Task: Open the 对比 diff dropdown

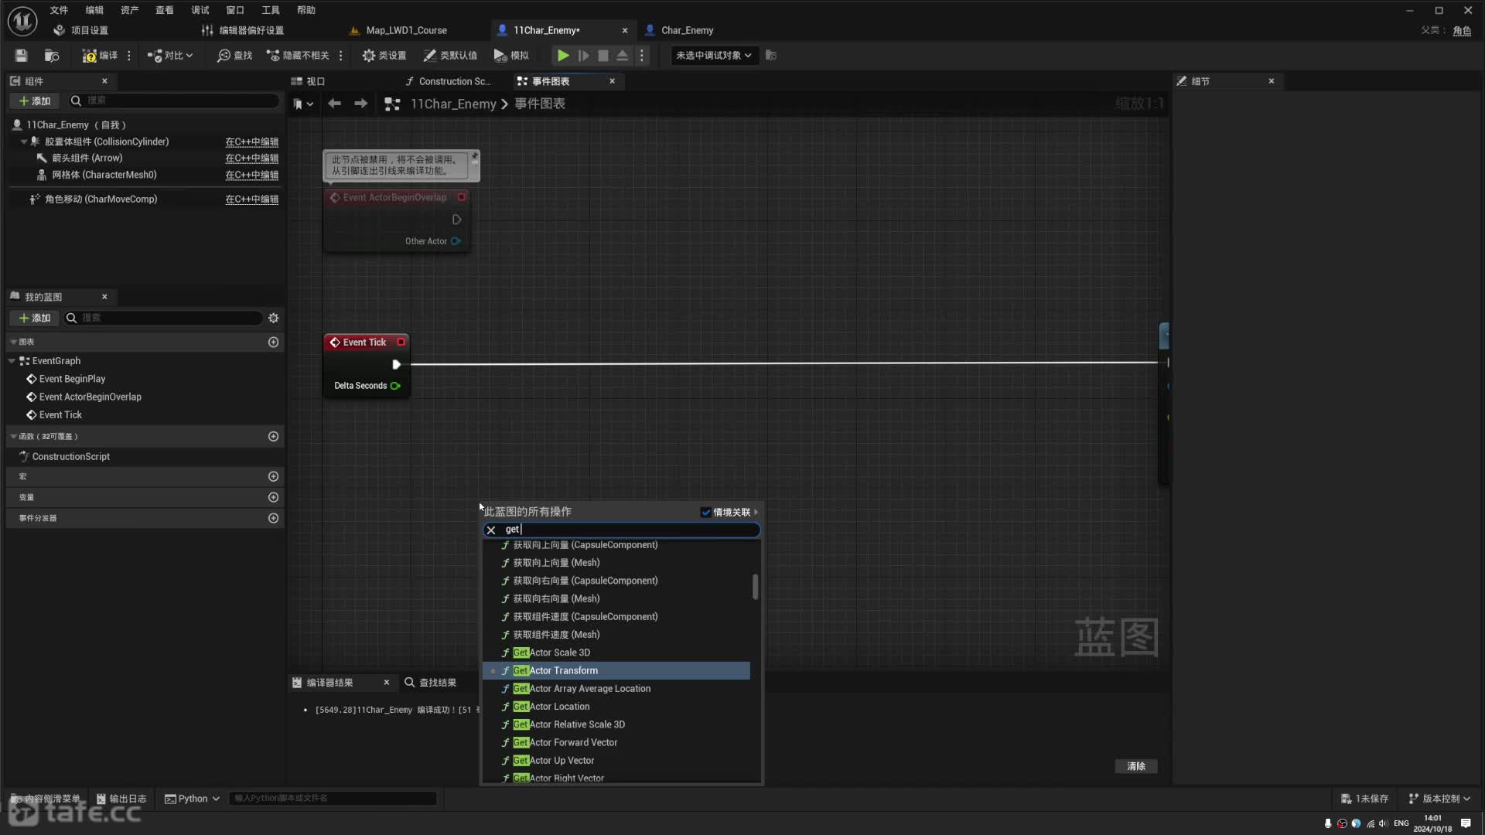Action: pyautogui.click(x=170, y=55)
